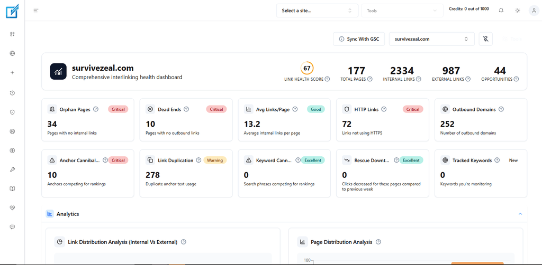This screenshot has width=542, height=265.
Task: Open the 'Select a site...' dropdown
Action: (317, 11)
